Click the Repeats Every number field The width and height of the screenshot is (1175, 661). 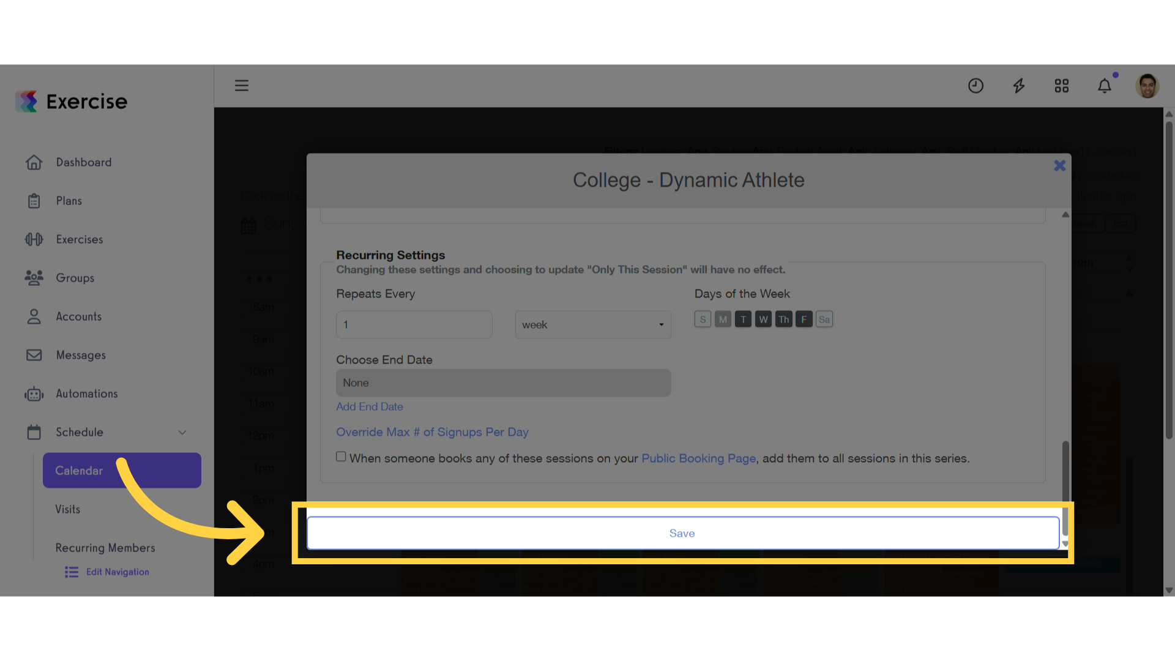[414, 325]
